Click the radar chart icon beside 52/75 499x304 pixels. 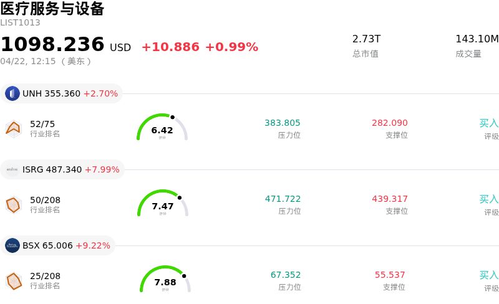[13, 128]
